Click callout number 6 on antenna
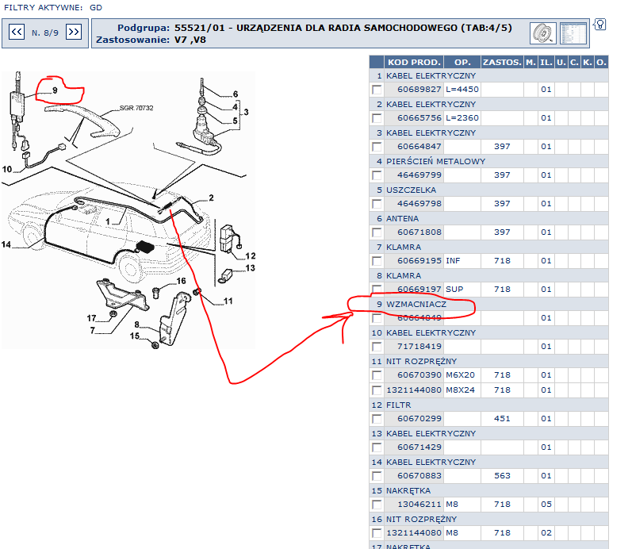The image size is (632, 549). pyautogui.click(x=236, y=94)
